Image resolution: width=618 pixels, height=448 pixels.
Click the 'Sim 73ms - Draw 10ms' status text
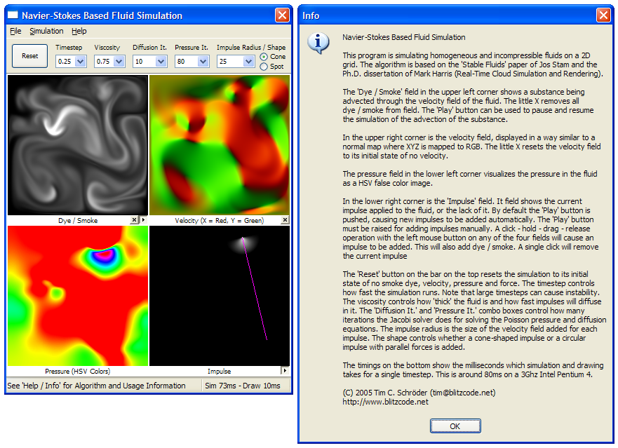point(243,386)
